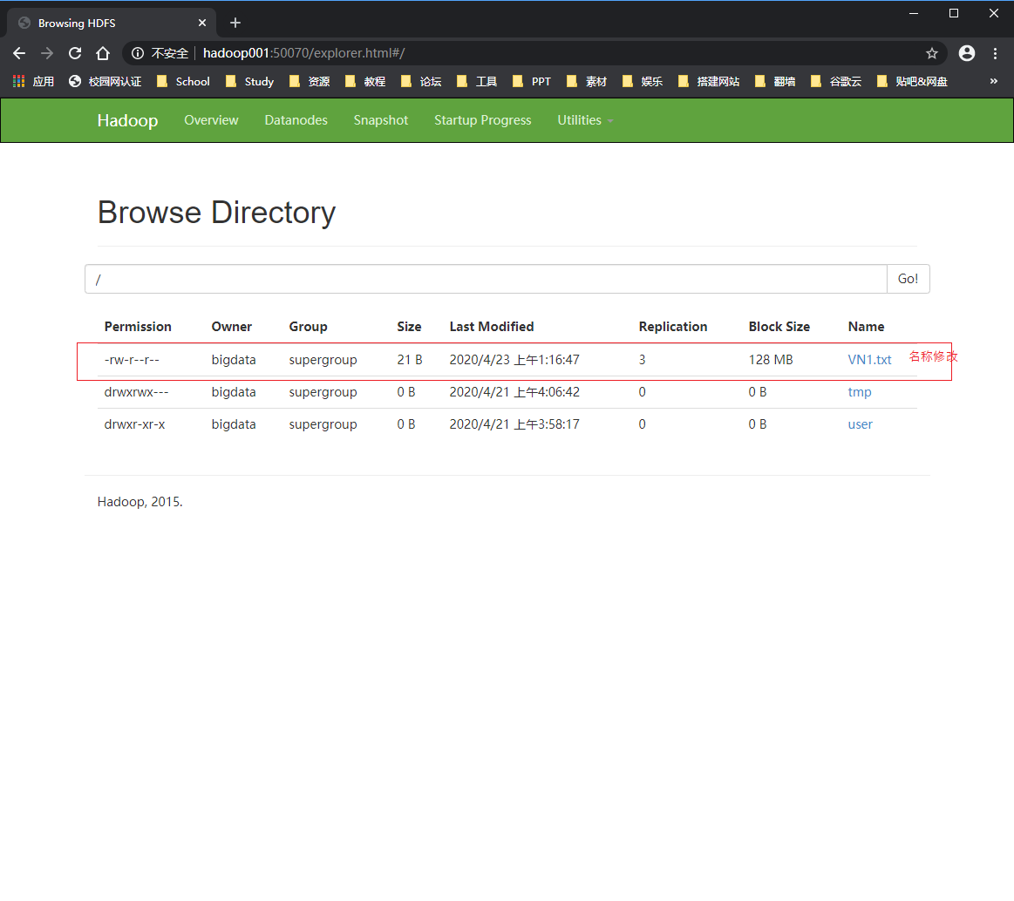Click the browser forward arrow
The width and height of the screenshot is (1014, 901).
[47, 53]
